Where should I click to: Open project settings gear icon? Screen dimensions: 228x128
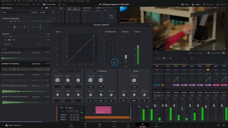pos(224,125)
